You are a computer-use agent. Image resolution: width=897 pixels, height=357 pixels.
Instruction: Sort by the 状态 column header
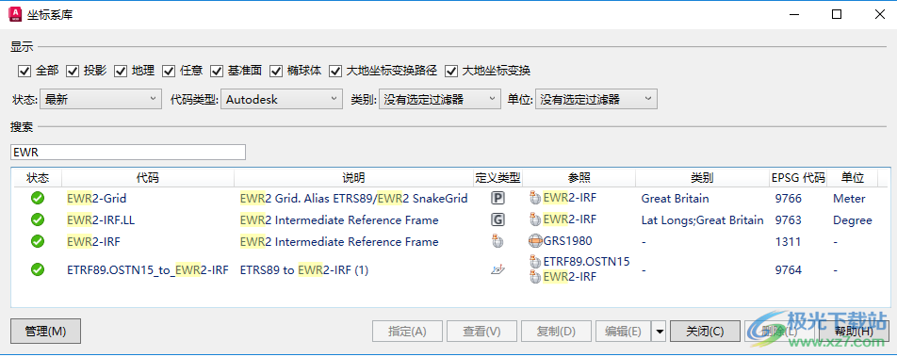tap(37, 178)
